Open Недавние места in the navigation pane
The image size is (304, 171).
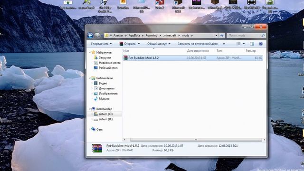click(110, 63)
